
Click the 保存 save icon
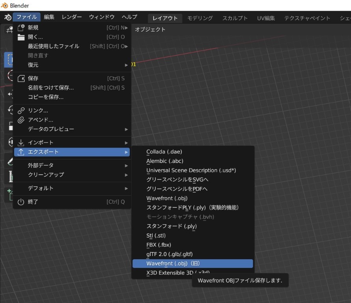click(21, 79)
